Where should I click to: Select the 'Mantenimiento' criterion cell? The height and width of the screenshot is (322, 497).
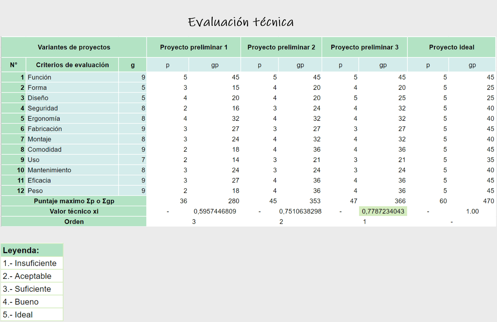pyautogui.click(x=72, y=170)
